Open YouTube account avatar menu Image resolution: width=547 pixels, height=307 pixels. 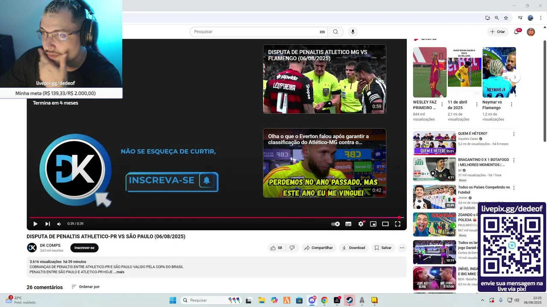pyautogui.click(x=531, y=32)
